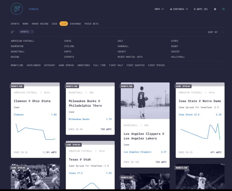This screenshot has width=232, height=191.
Task: Open the filter lines icon beside Sports chip
Action: (12, 32)
